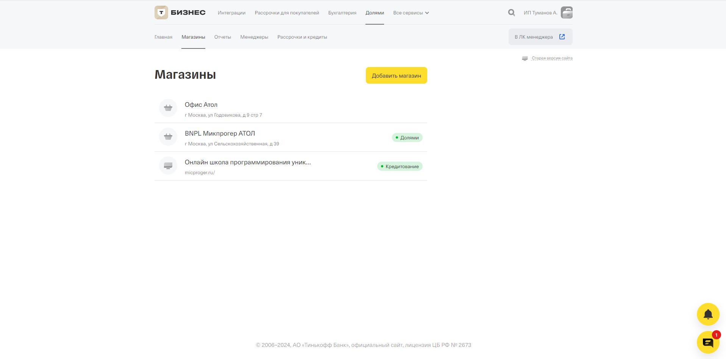Screen dimensions: 726x359
Task: Open the Офис Атол store
Action: (290, 109)
